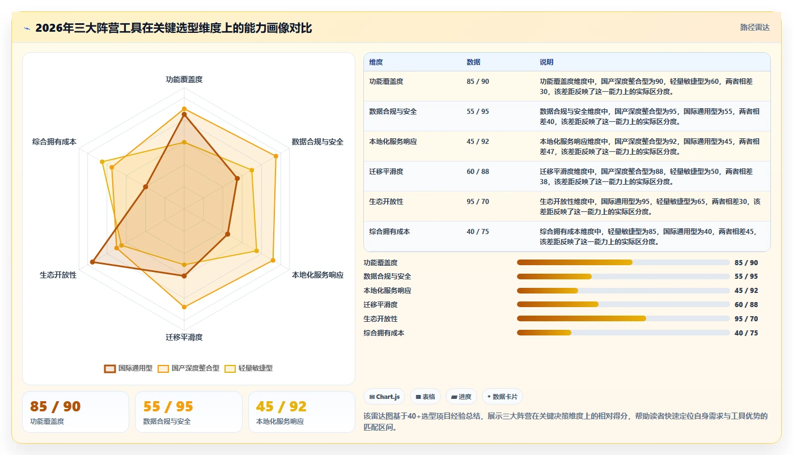The height and width of the screenshot is (455, 793).
Task: Click the 功能覆盖度 description mentioning 相差30
Action: click(646, 86)
